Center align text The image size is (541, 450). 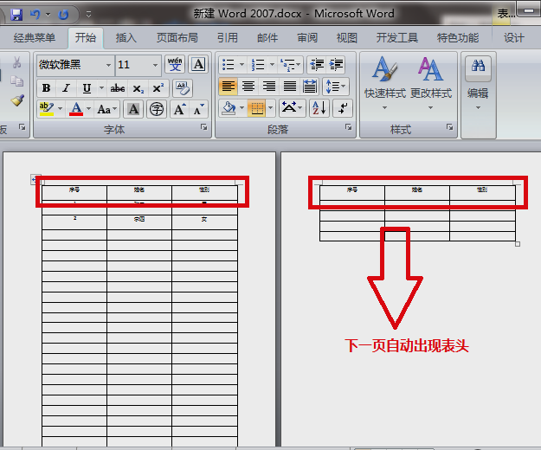(x=248, y=87)
